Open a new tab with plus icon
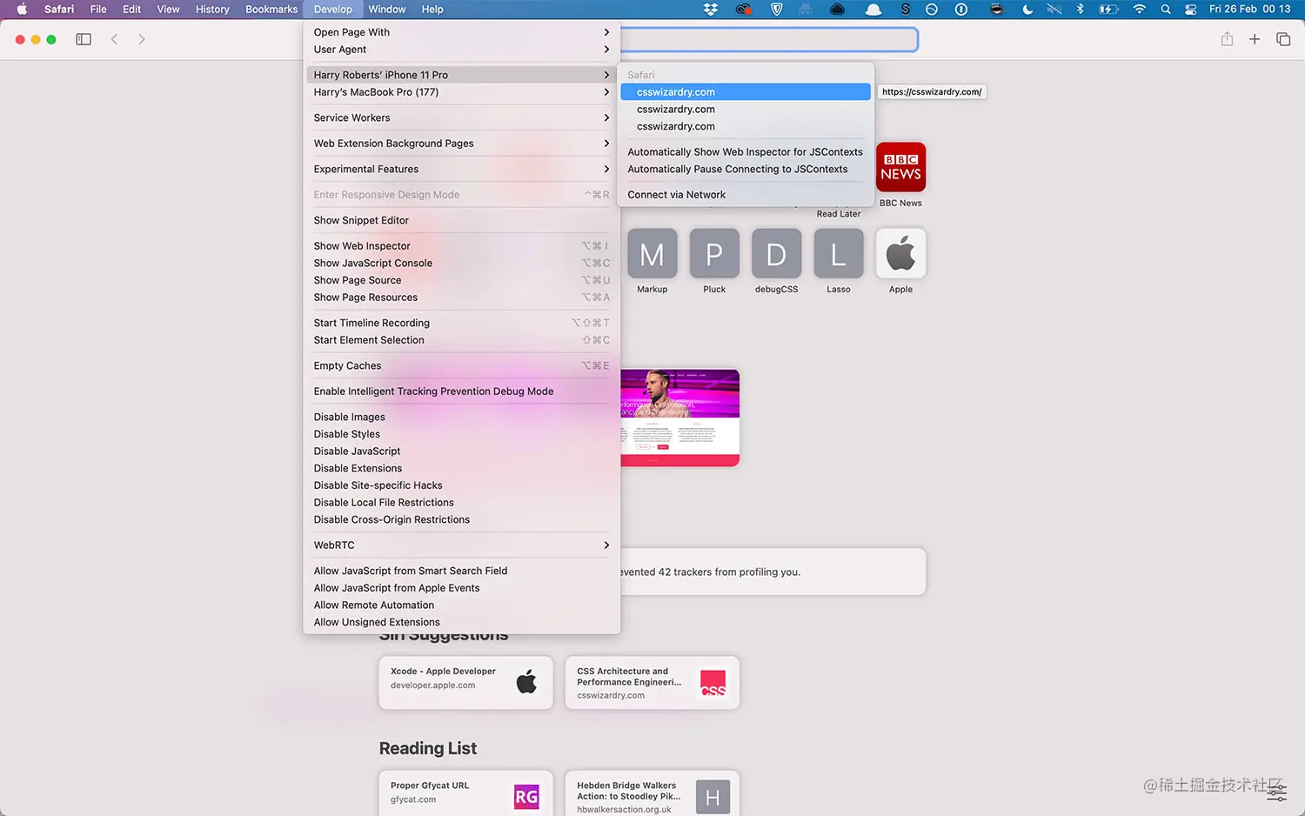The height and width of the screenshot is (816, 1305). [1255, 39]
